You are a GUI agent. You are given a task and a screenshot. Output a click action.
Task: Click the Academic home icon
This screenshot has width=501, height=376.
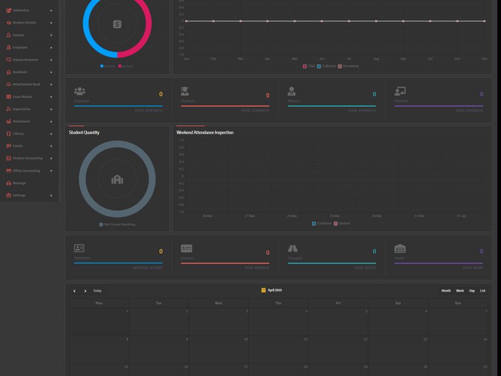click(9, 72)
